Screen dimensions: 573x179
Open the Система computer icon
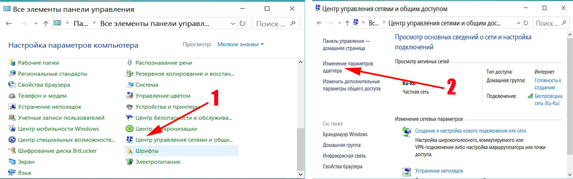(x=130, y=85)
